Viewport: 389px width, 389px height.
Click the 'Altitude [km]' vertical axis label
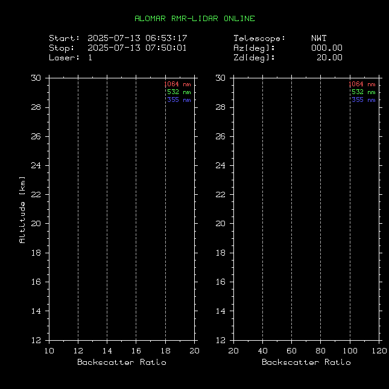[x=22, y=210]
